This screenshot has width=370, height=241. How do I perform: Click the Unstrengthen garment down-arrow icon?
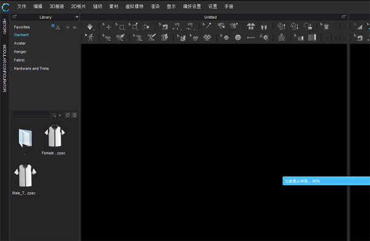click(294, 27)
